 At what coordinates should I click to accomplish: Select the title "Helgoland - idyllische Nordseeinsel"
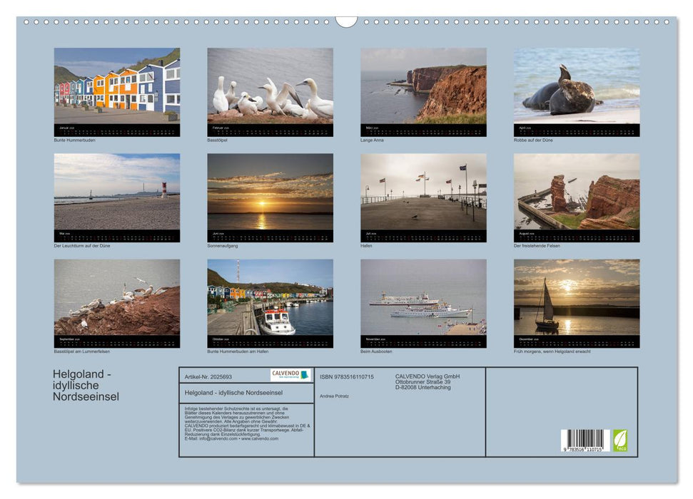coord(234,393)
